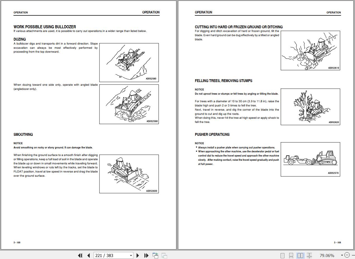Advance to the next page
Viewport: 355px width, 259px height.
[x=138, y=255]
